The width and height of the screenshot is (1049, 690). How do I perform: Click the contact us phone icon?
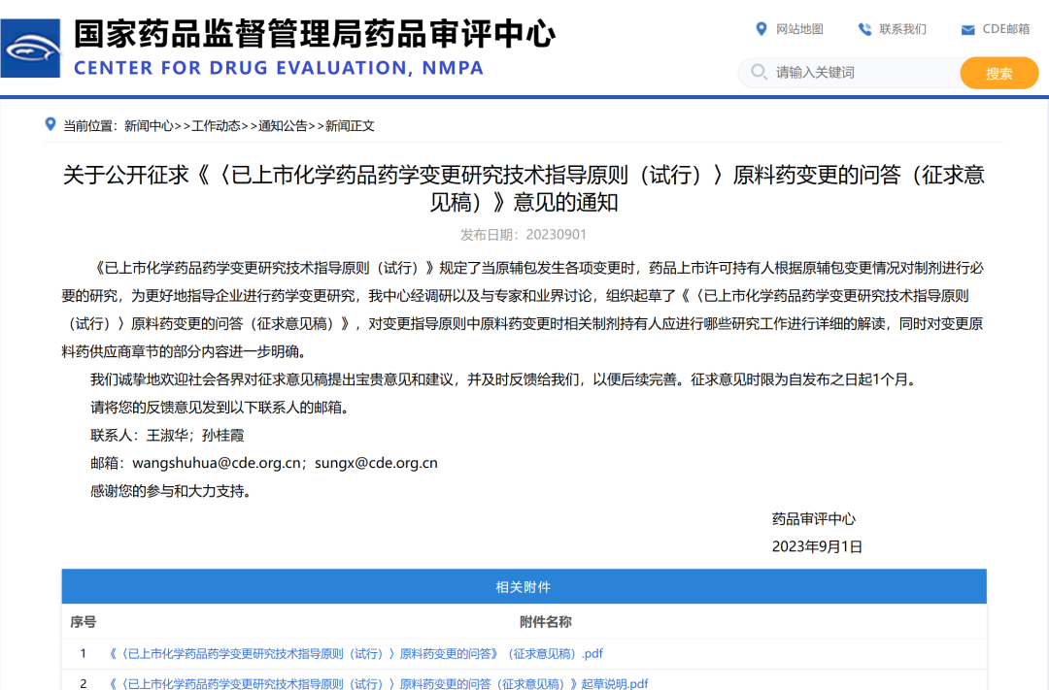coord(864,29)
